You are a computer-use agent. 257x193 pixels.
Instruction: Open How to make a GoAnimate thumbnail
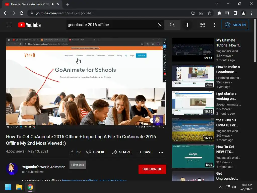click(x=193, y=76)
